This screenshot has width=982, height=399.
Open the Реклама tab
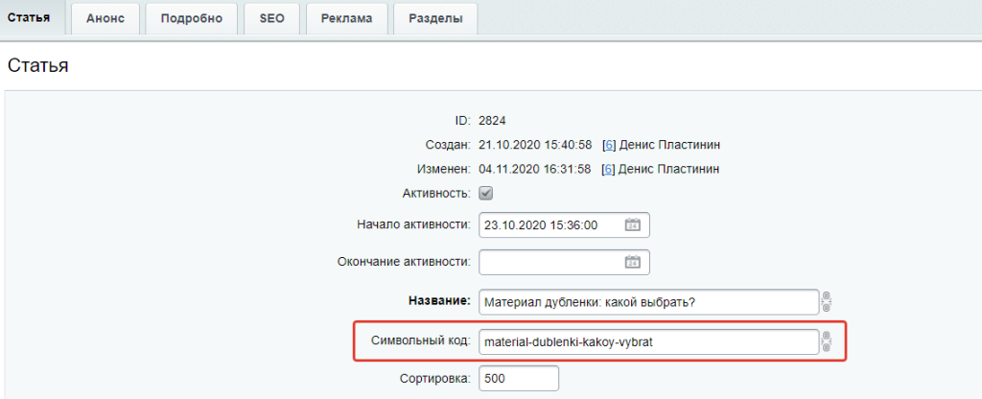coord(347,19)
